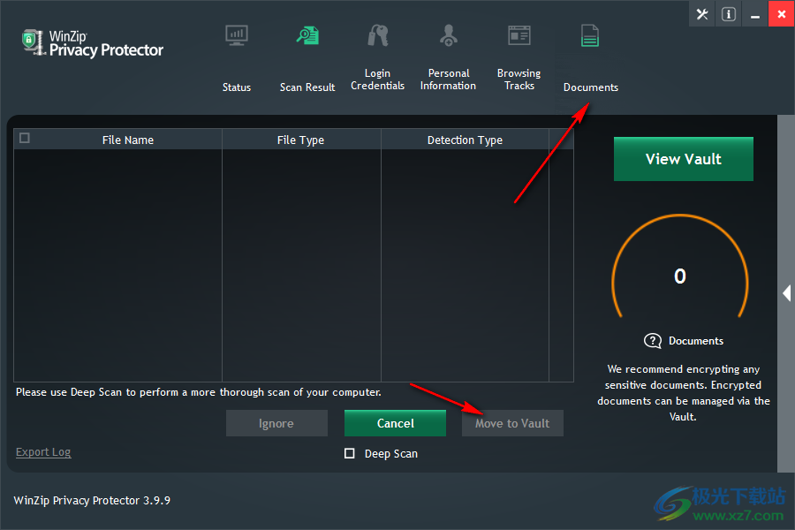Open the settings tools icon
Screen dimensions: 795x530
point(702,14)
